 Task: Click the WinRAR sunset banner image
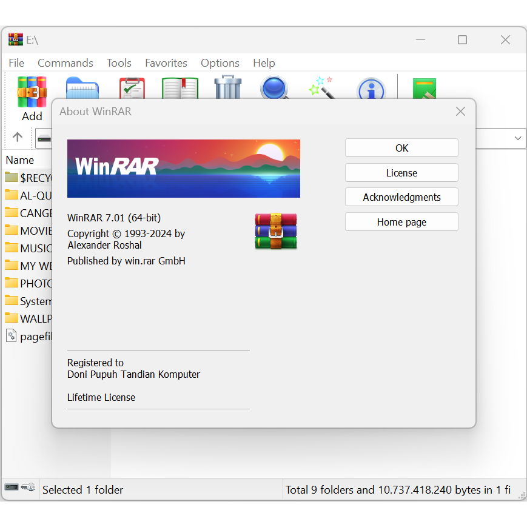coord(184,169)
